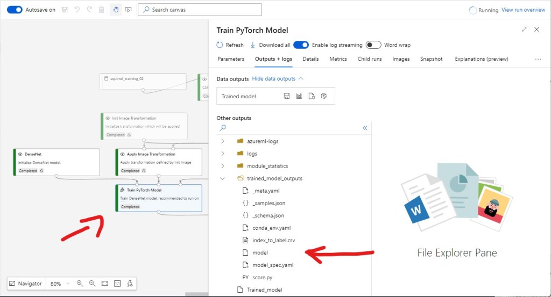
Task: Reset canvas zoom with the 1:1 icon
Action: tap(117, 284)
